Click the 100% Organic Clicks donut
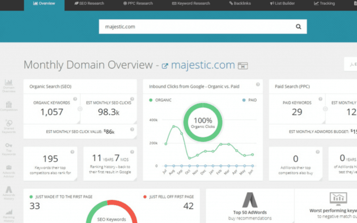Screen dimensions: 357x223 203,122
